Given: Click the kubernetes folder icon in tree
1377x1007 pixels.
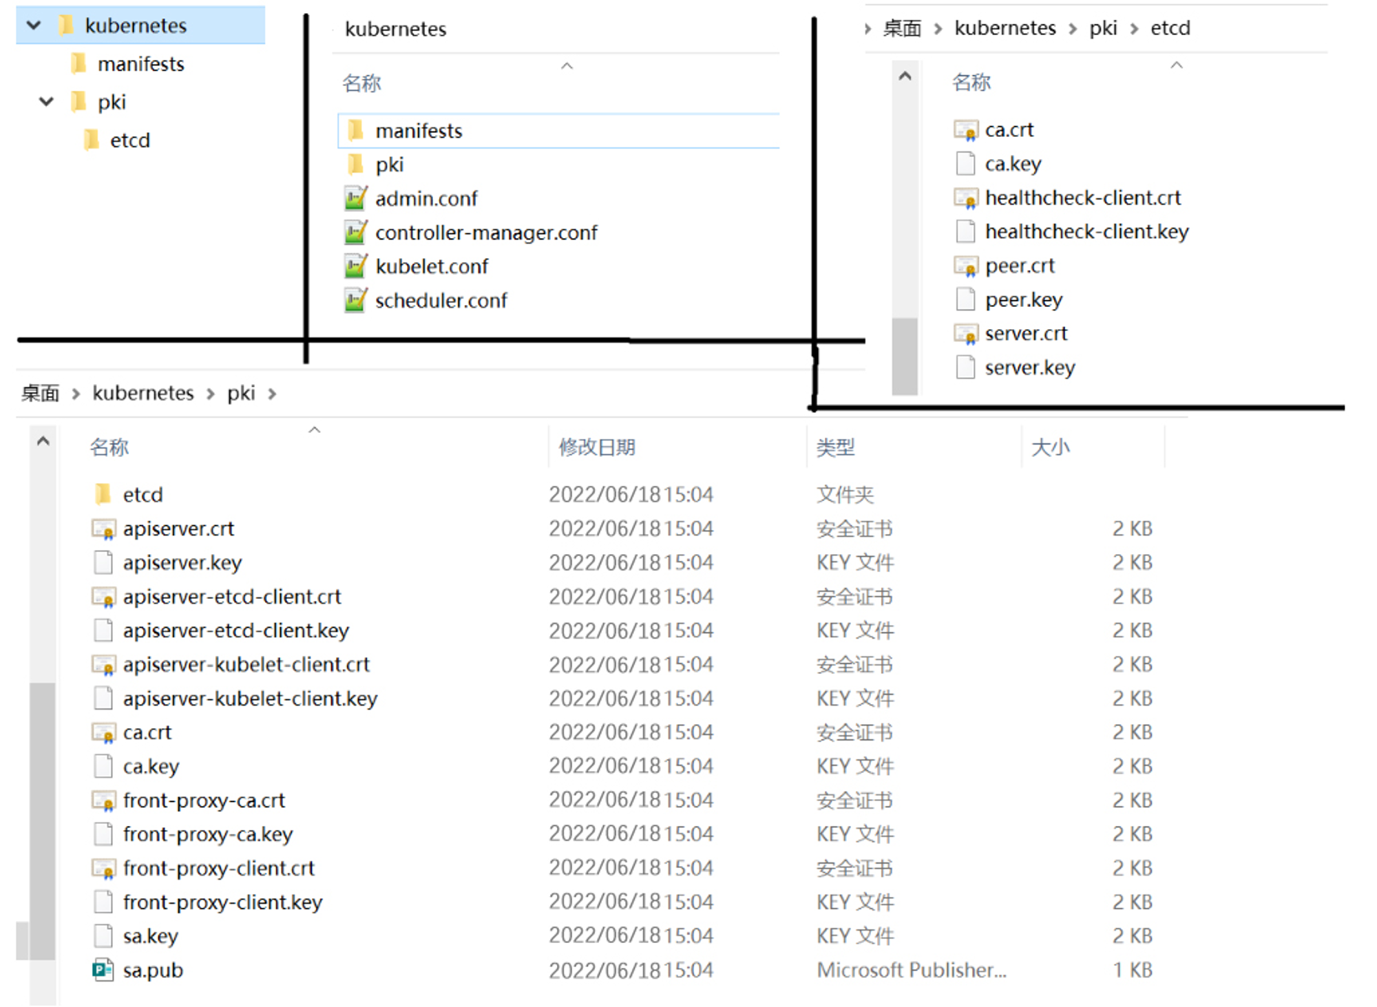Looking at the screenshot, I should 66,25.
